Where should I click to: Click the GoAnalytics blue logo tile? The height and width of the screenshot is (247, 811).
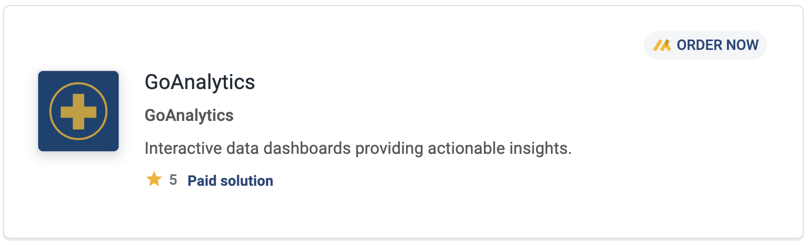78,111
